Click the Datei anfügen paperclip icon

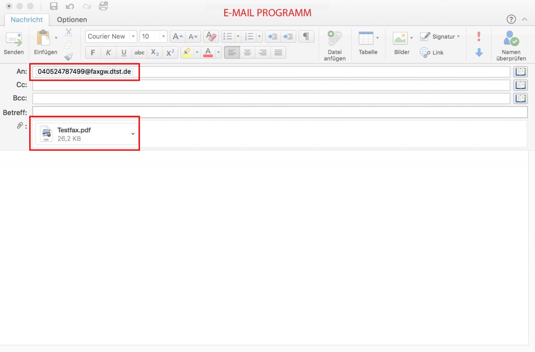pyautogui.click(x=334, y=39)
